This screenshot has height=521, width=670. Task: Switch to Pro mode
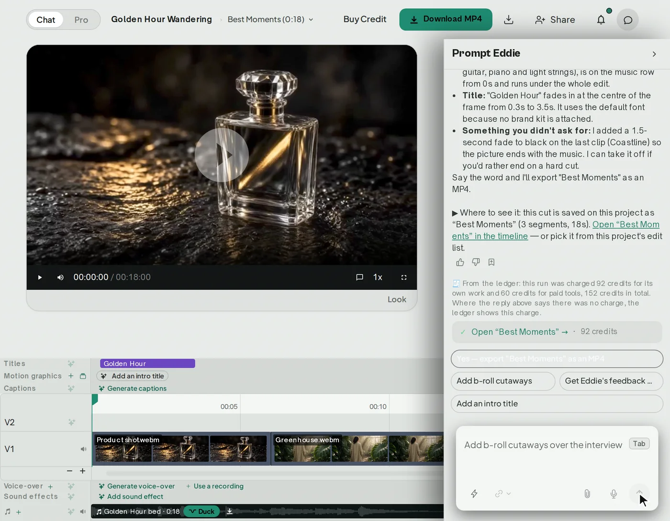pos(81,20)
